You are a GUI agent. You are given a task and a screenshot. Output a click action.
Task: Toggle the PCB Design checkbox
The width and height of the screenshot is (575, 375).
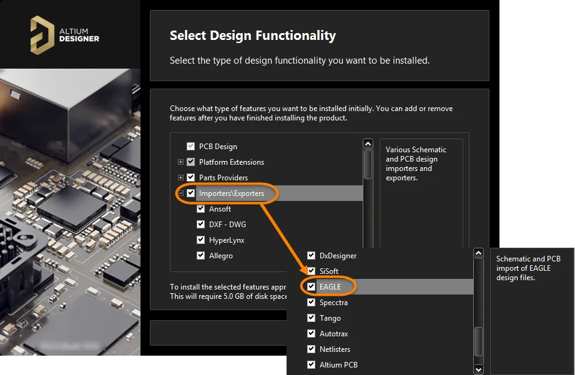click(190, 146)
